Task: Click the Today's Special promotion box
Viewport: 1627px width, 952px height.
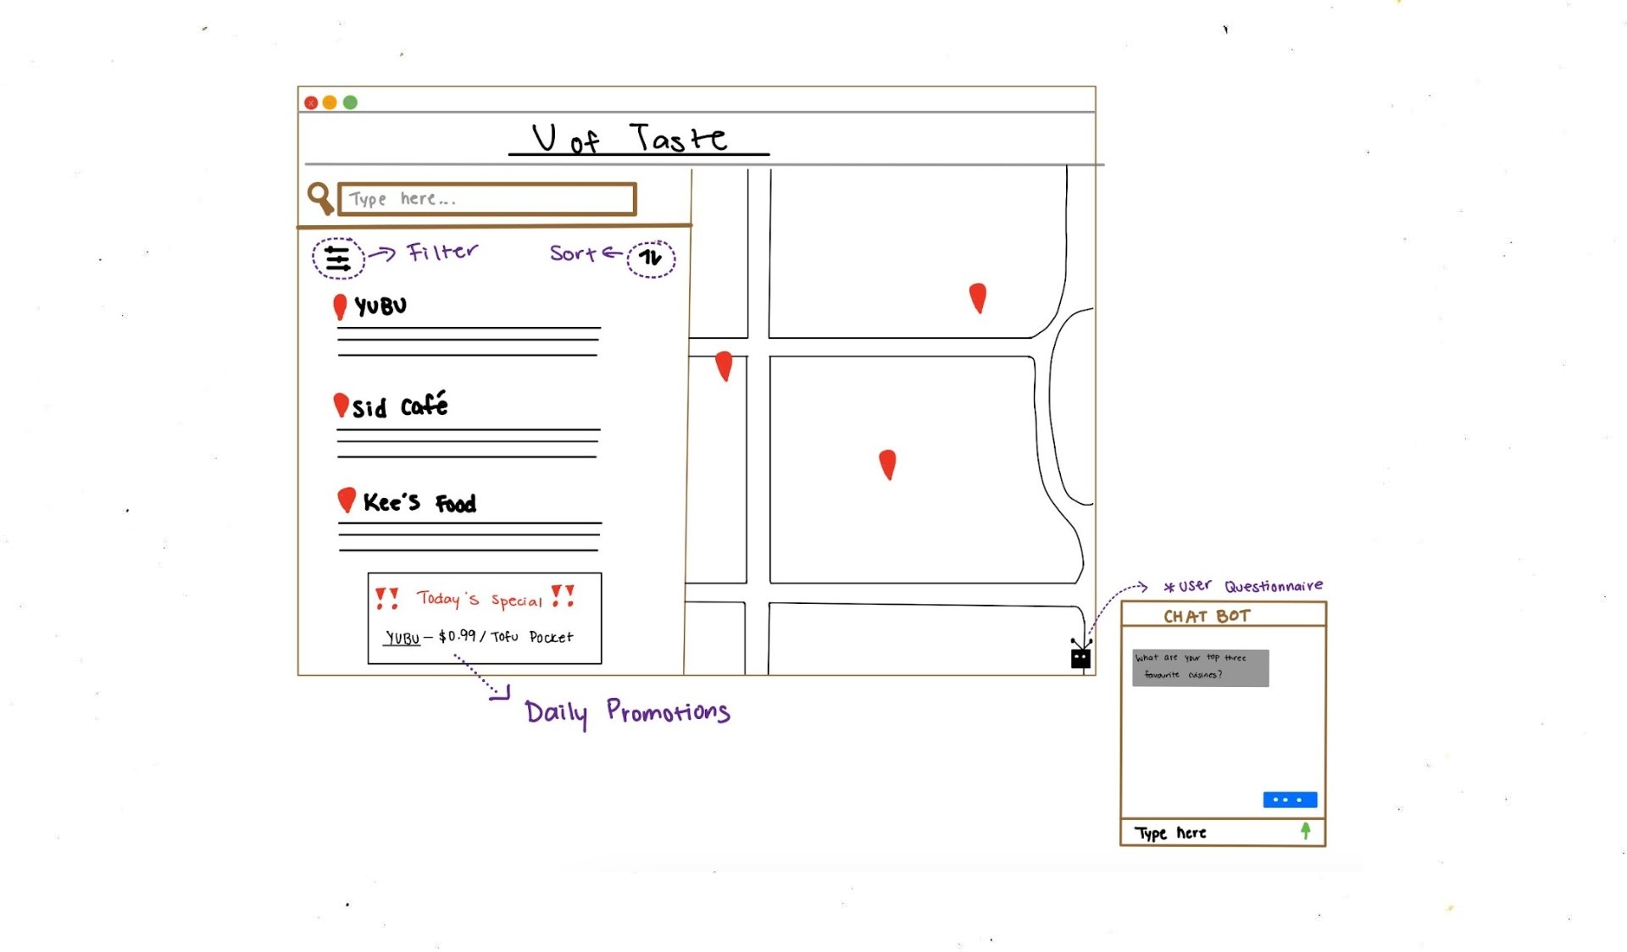Action: tap(485, 618)
